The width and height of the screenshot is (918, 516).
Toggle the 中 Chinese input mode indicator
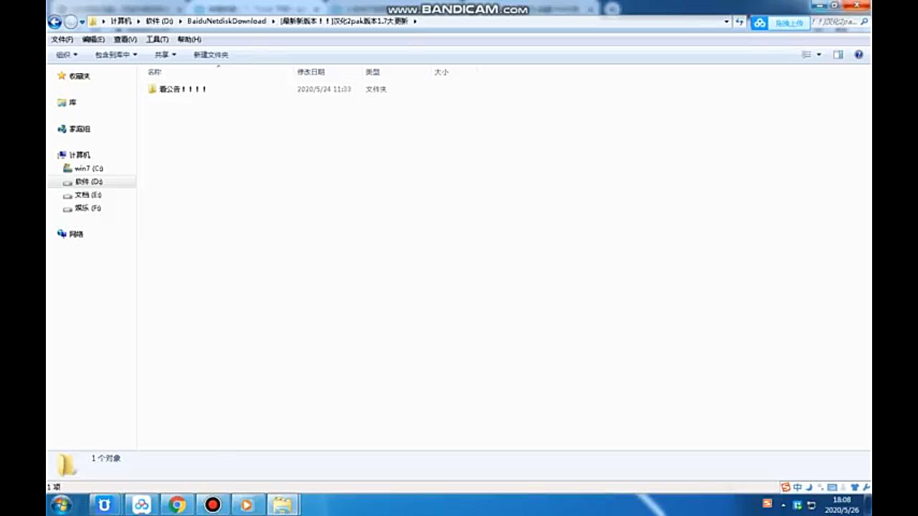(797, 487)
